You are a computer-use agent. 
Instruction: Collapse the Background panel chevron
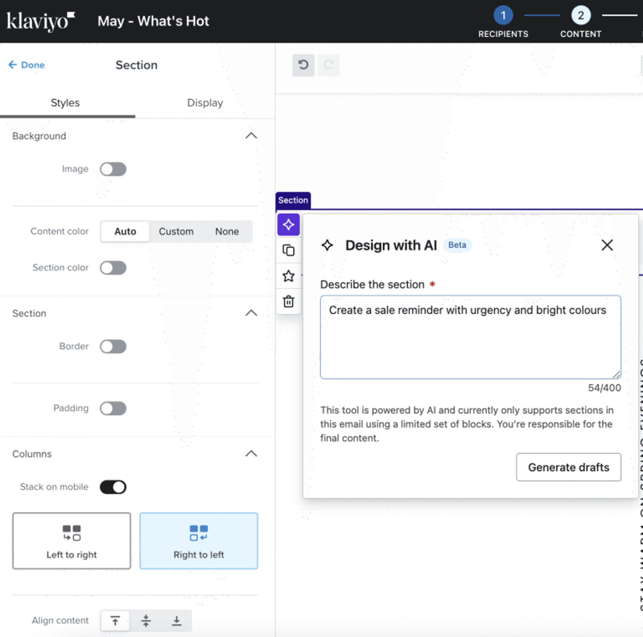[251, 136]
